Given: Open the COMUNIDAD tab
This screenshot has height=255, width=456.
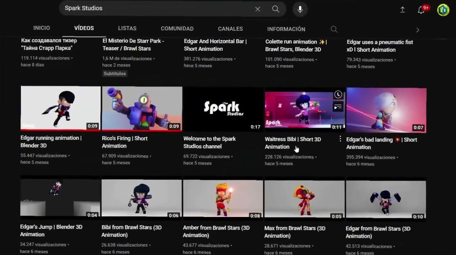Looking at the screenshot, I should tap(177, 29).
